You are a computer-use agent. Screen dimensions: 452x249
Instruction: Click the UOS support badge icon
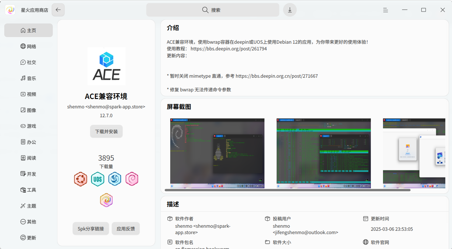[x=98, y=179]
